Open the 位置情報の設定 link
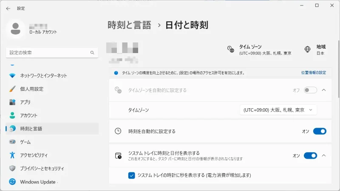The image size is (340, 191). [313, 73]
